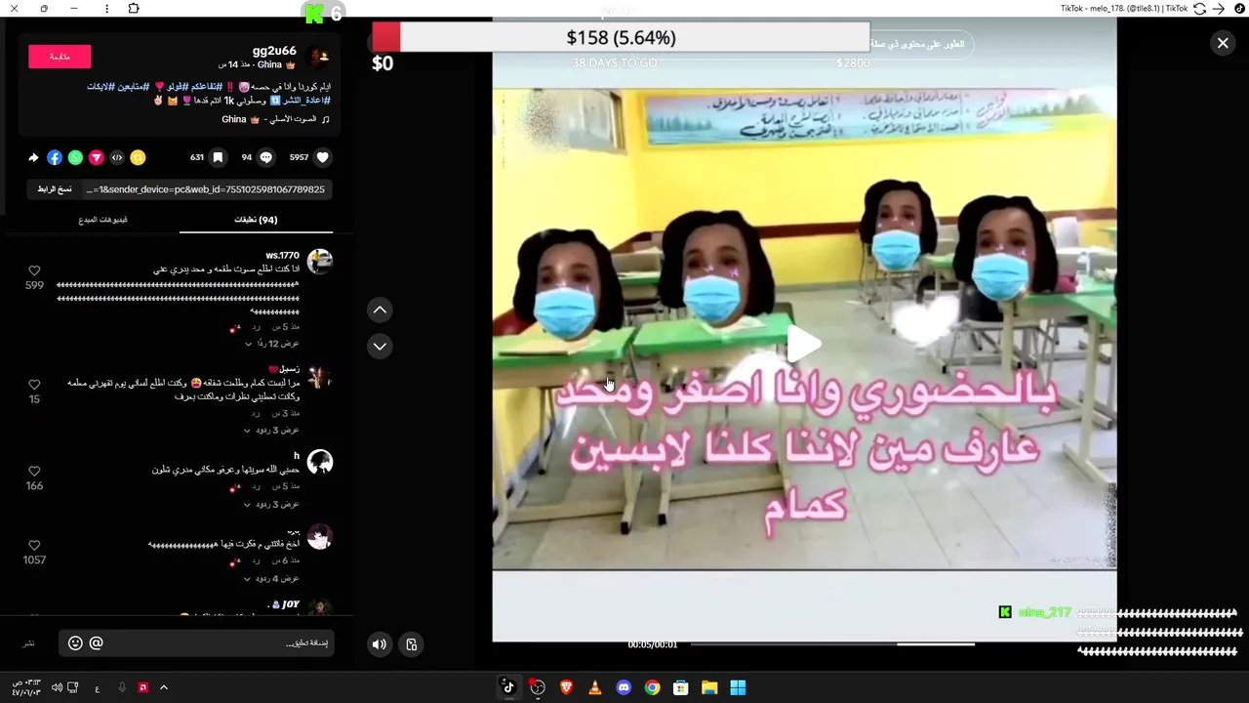Like the video with the 5957 heart

(323, 157)
